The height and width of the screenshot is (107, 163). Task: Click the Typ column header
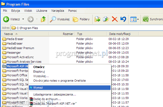tap(80, 34)
